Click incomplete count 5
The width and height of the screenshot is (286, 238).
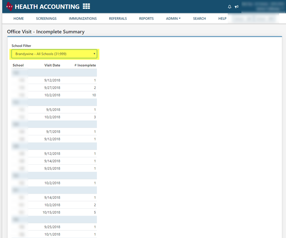(95, 212)
